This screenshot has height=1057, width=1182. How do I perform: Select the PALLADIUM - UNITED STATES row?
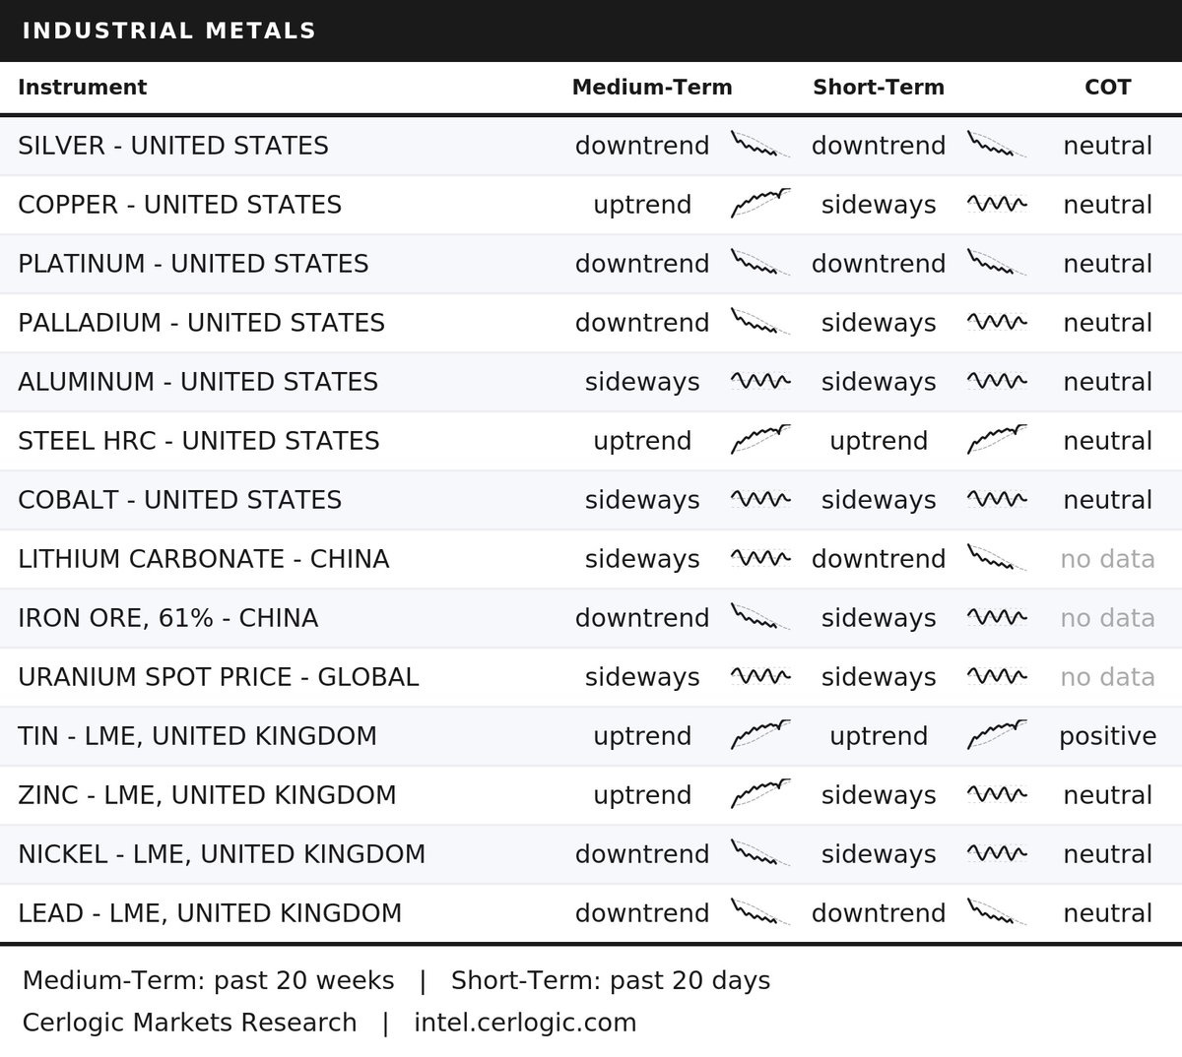591,323
